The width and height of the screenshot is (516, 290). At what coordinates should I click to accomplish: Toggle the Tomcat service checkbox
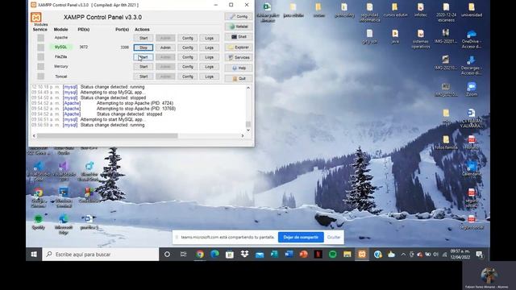coord(40,77)
